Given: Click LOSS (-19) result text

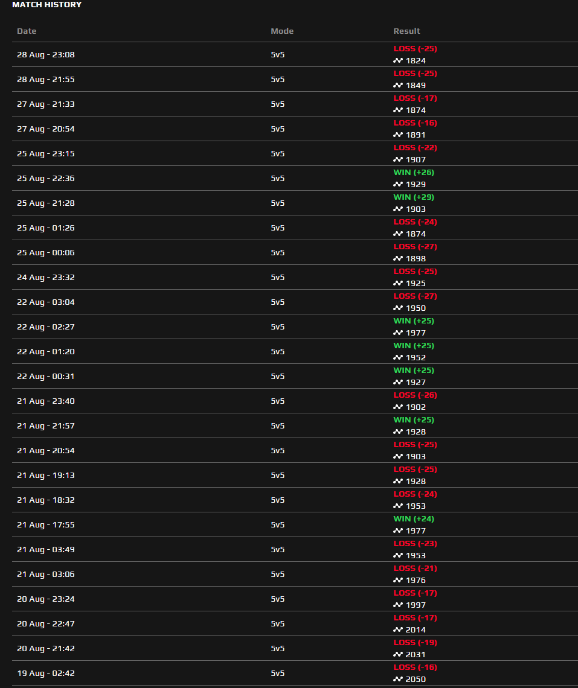Looking at the screenshot, I should (415, 642).
